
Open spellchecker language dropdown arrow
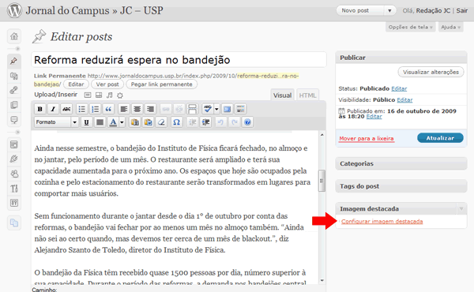[x=216, y=109]
